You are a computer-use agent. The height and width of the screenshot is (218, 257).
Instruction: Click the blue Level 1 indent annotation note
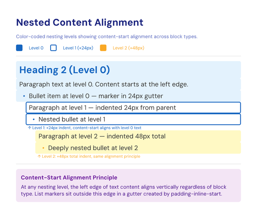84,128
